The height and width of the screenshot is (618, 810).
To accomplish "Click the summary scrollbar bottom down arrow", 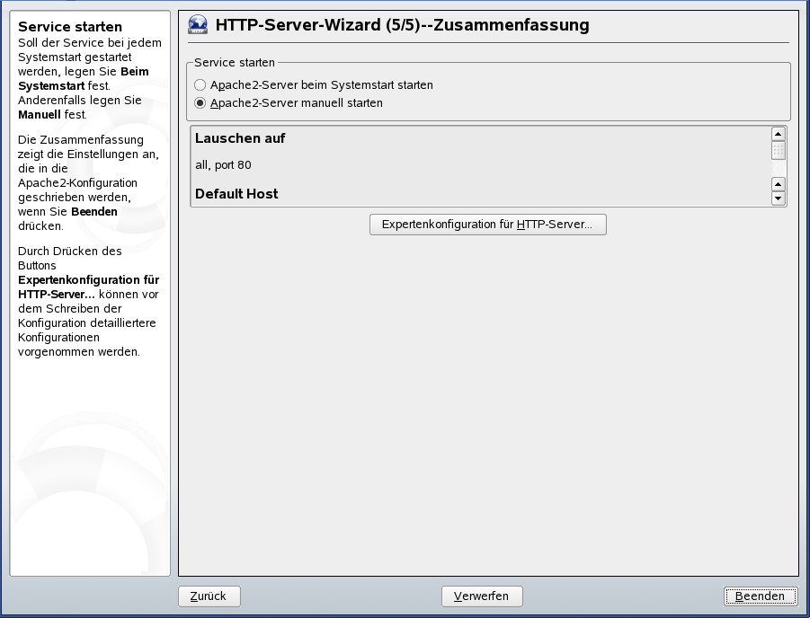I will pyautogui.click(x=778, y=199).
